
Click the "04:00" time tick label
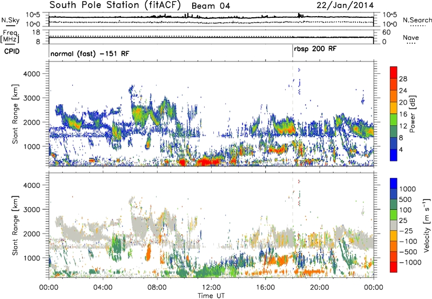point(103,287)
